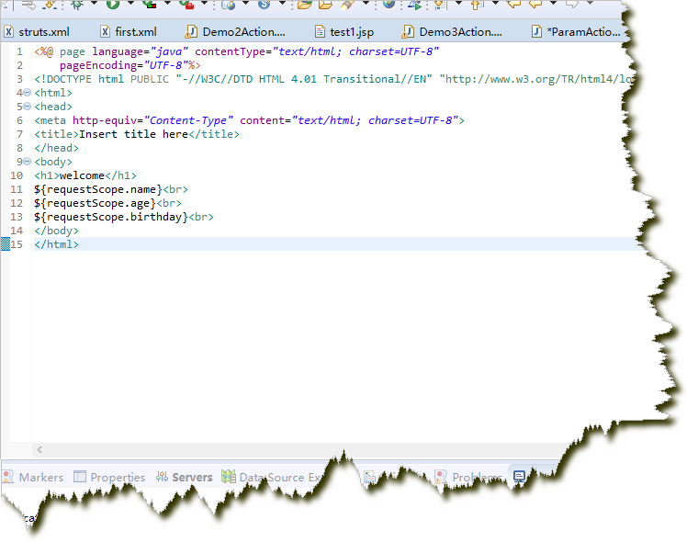The width and height of the screenshot is (687, 542).
Task: Click the word welcome in h1 tag
Action: 82,175
